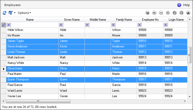Open the filter operator icon under Given Name

point(61,25)
